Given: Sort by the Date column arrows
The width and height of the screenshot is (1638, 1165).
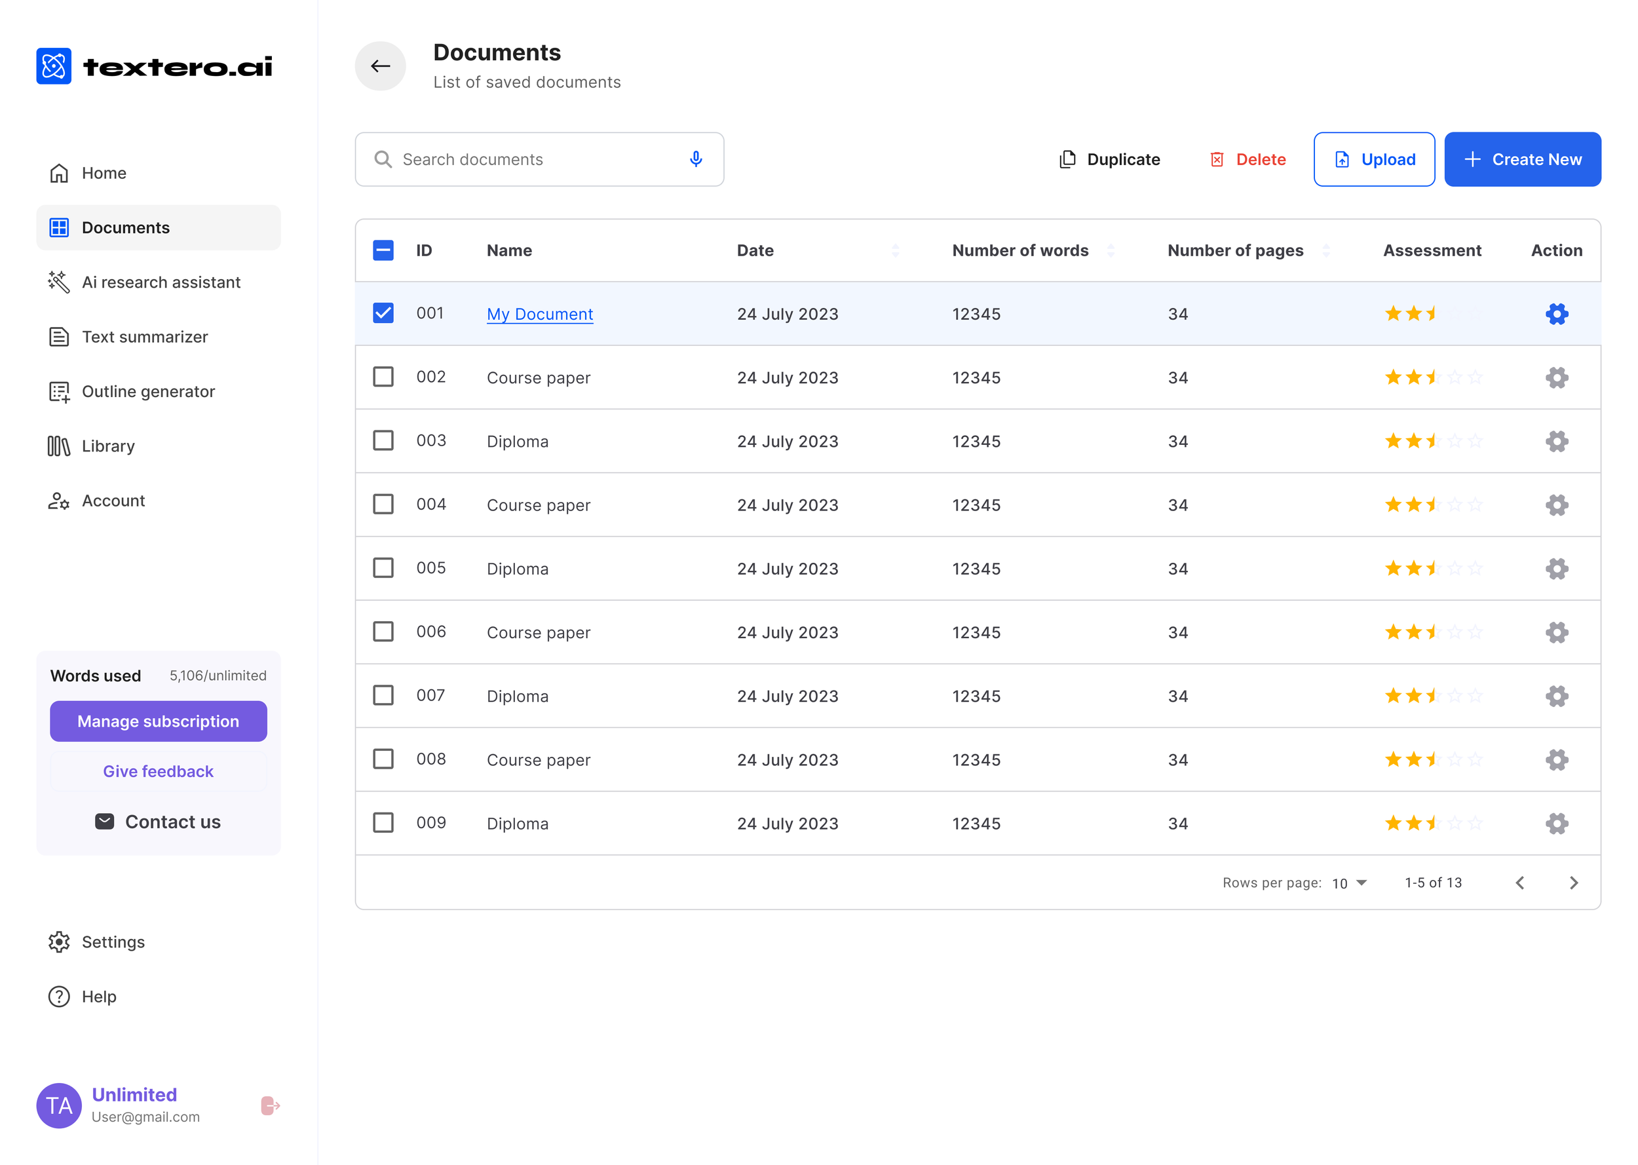Looking at the screenshot, I should point(895,250).
